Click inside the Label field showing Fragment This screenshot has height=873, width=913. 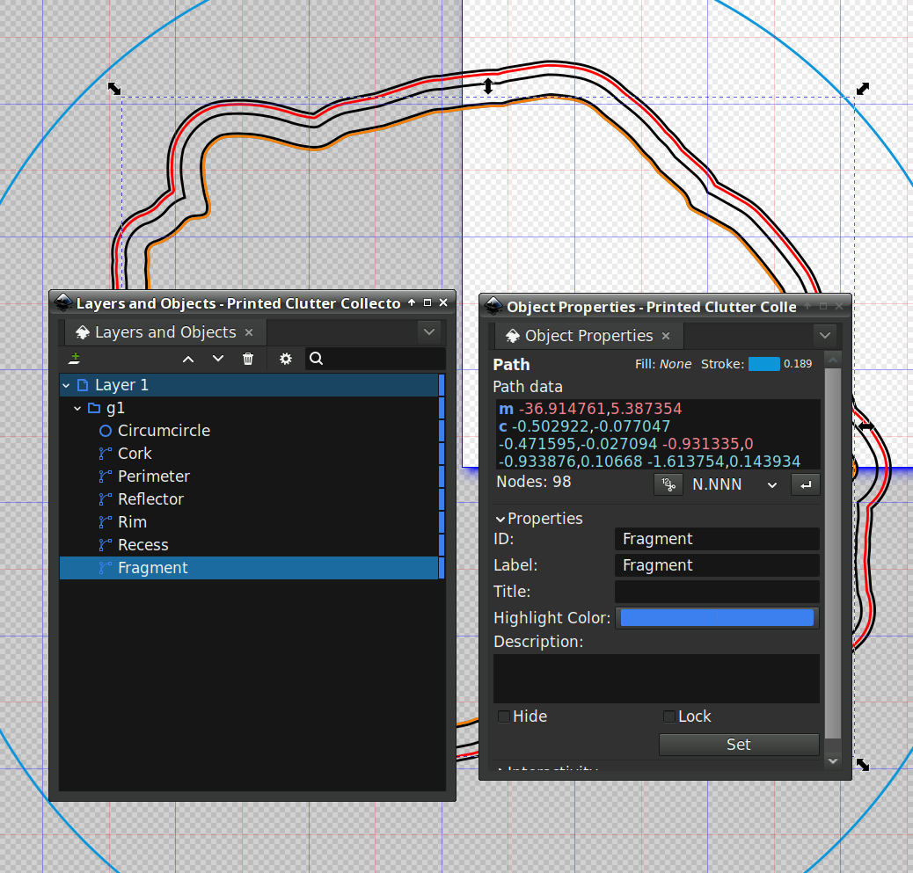point(717,565)
